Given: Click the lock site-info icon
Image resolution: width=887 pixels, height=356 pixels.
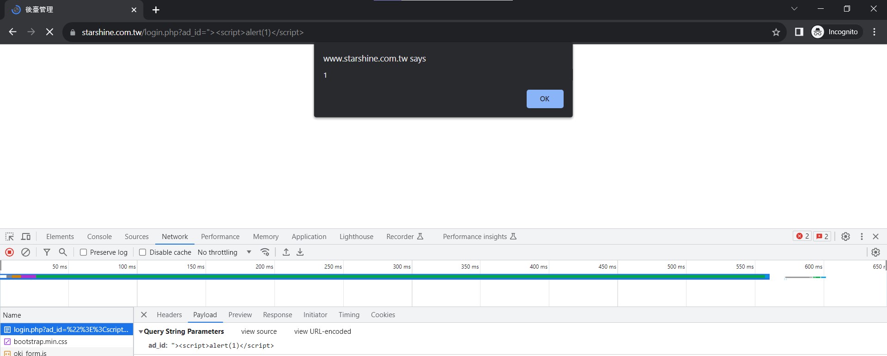Looking at the screenshot, I should pos(73,32).
